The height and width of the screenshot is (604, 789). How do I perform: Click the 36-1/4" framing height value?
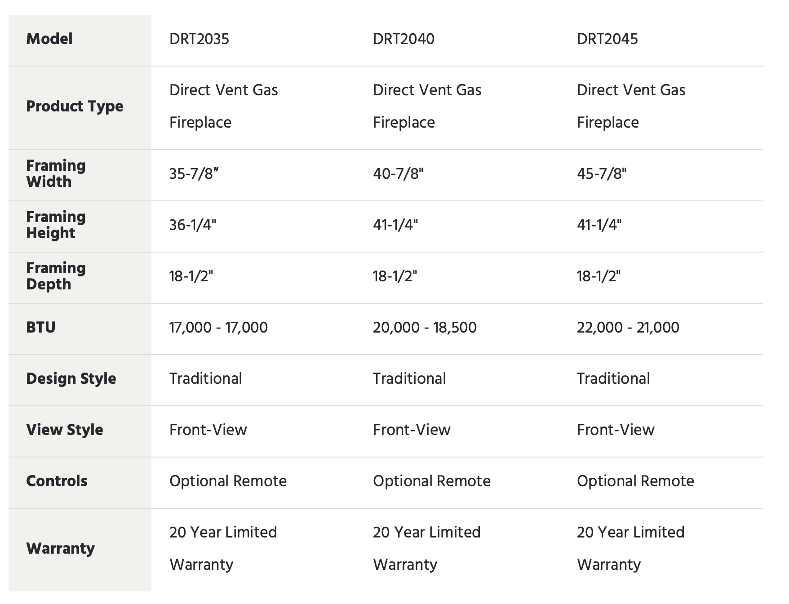(x=192, y=225)
